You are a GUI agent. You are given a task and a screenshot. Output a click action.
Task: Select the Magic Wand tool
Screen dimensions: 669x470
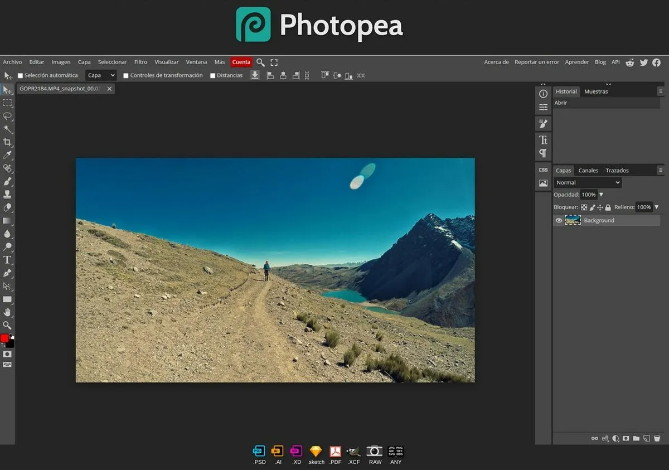pyautogui.click(x=7, y=129)
